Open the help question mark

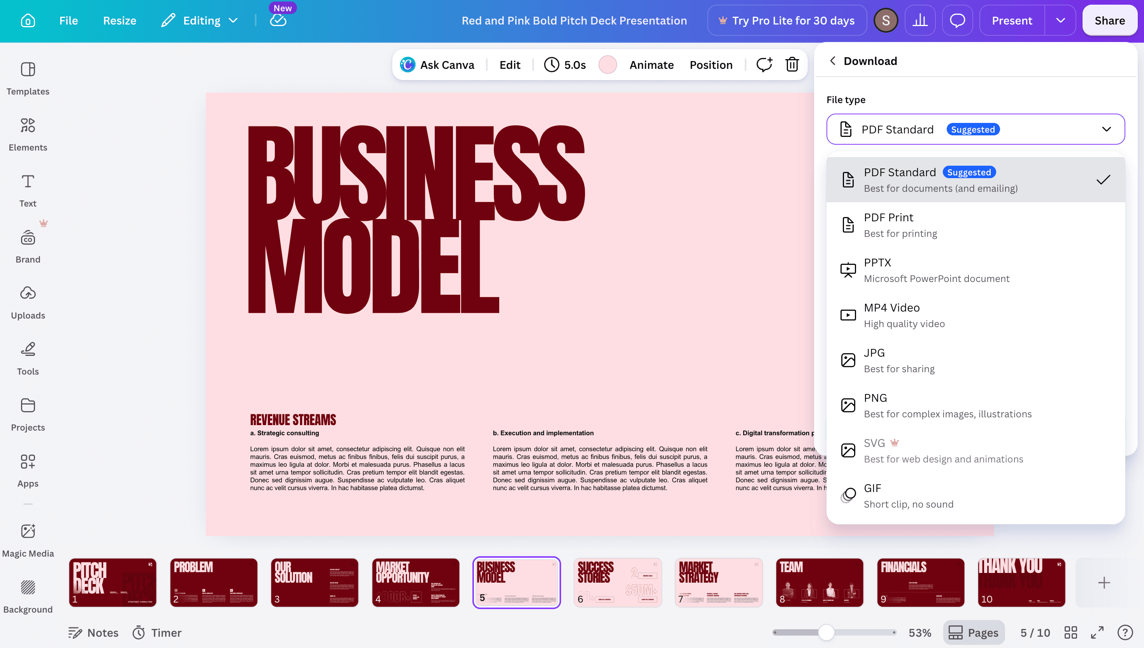click(x=1125, y=632)
